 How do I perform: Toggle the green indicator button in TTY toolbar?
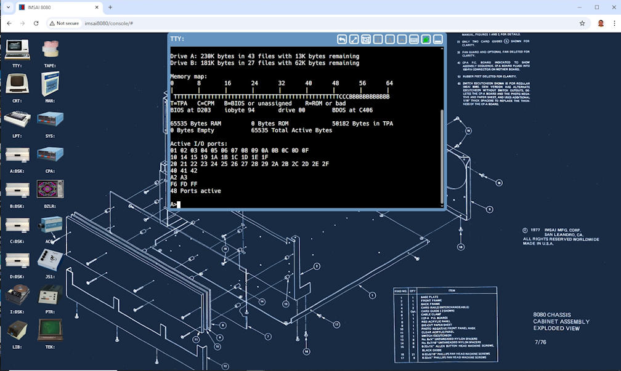426,39
